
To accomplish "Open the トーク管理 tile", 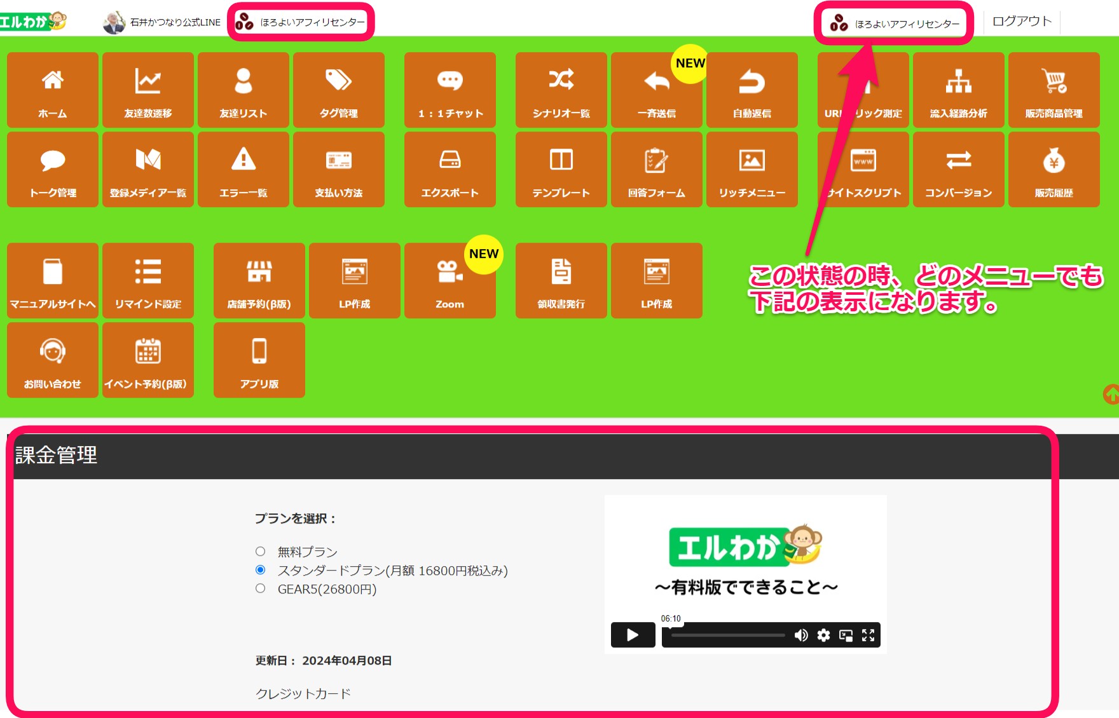I will pos(53,170).
